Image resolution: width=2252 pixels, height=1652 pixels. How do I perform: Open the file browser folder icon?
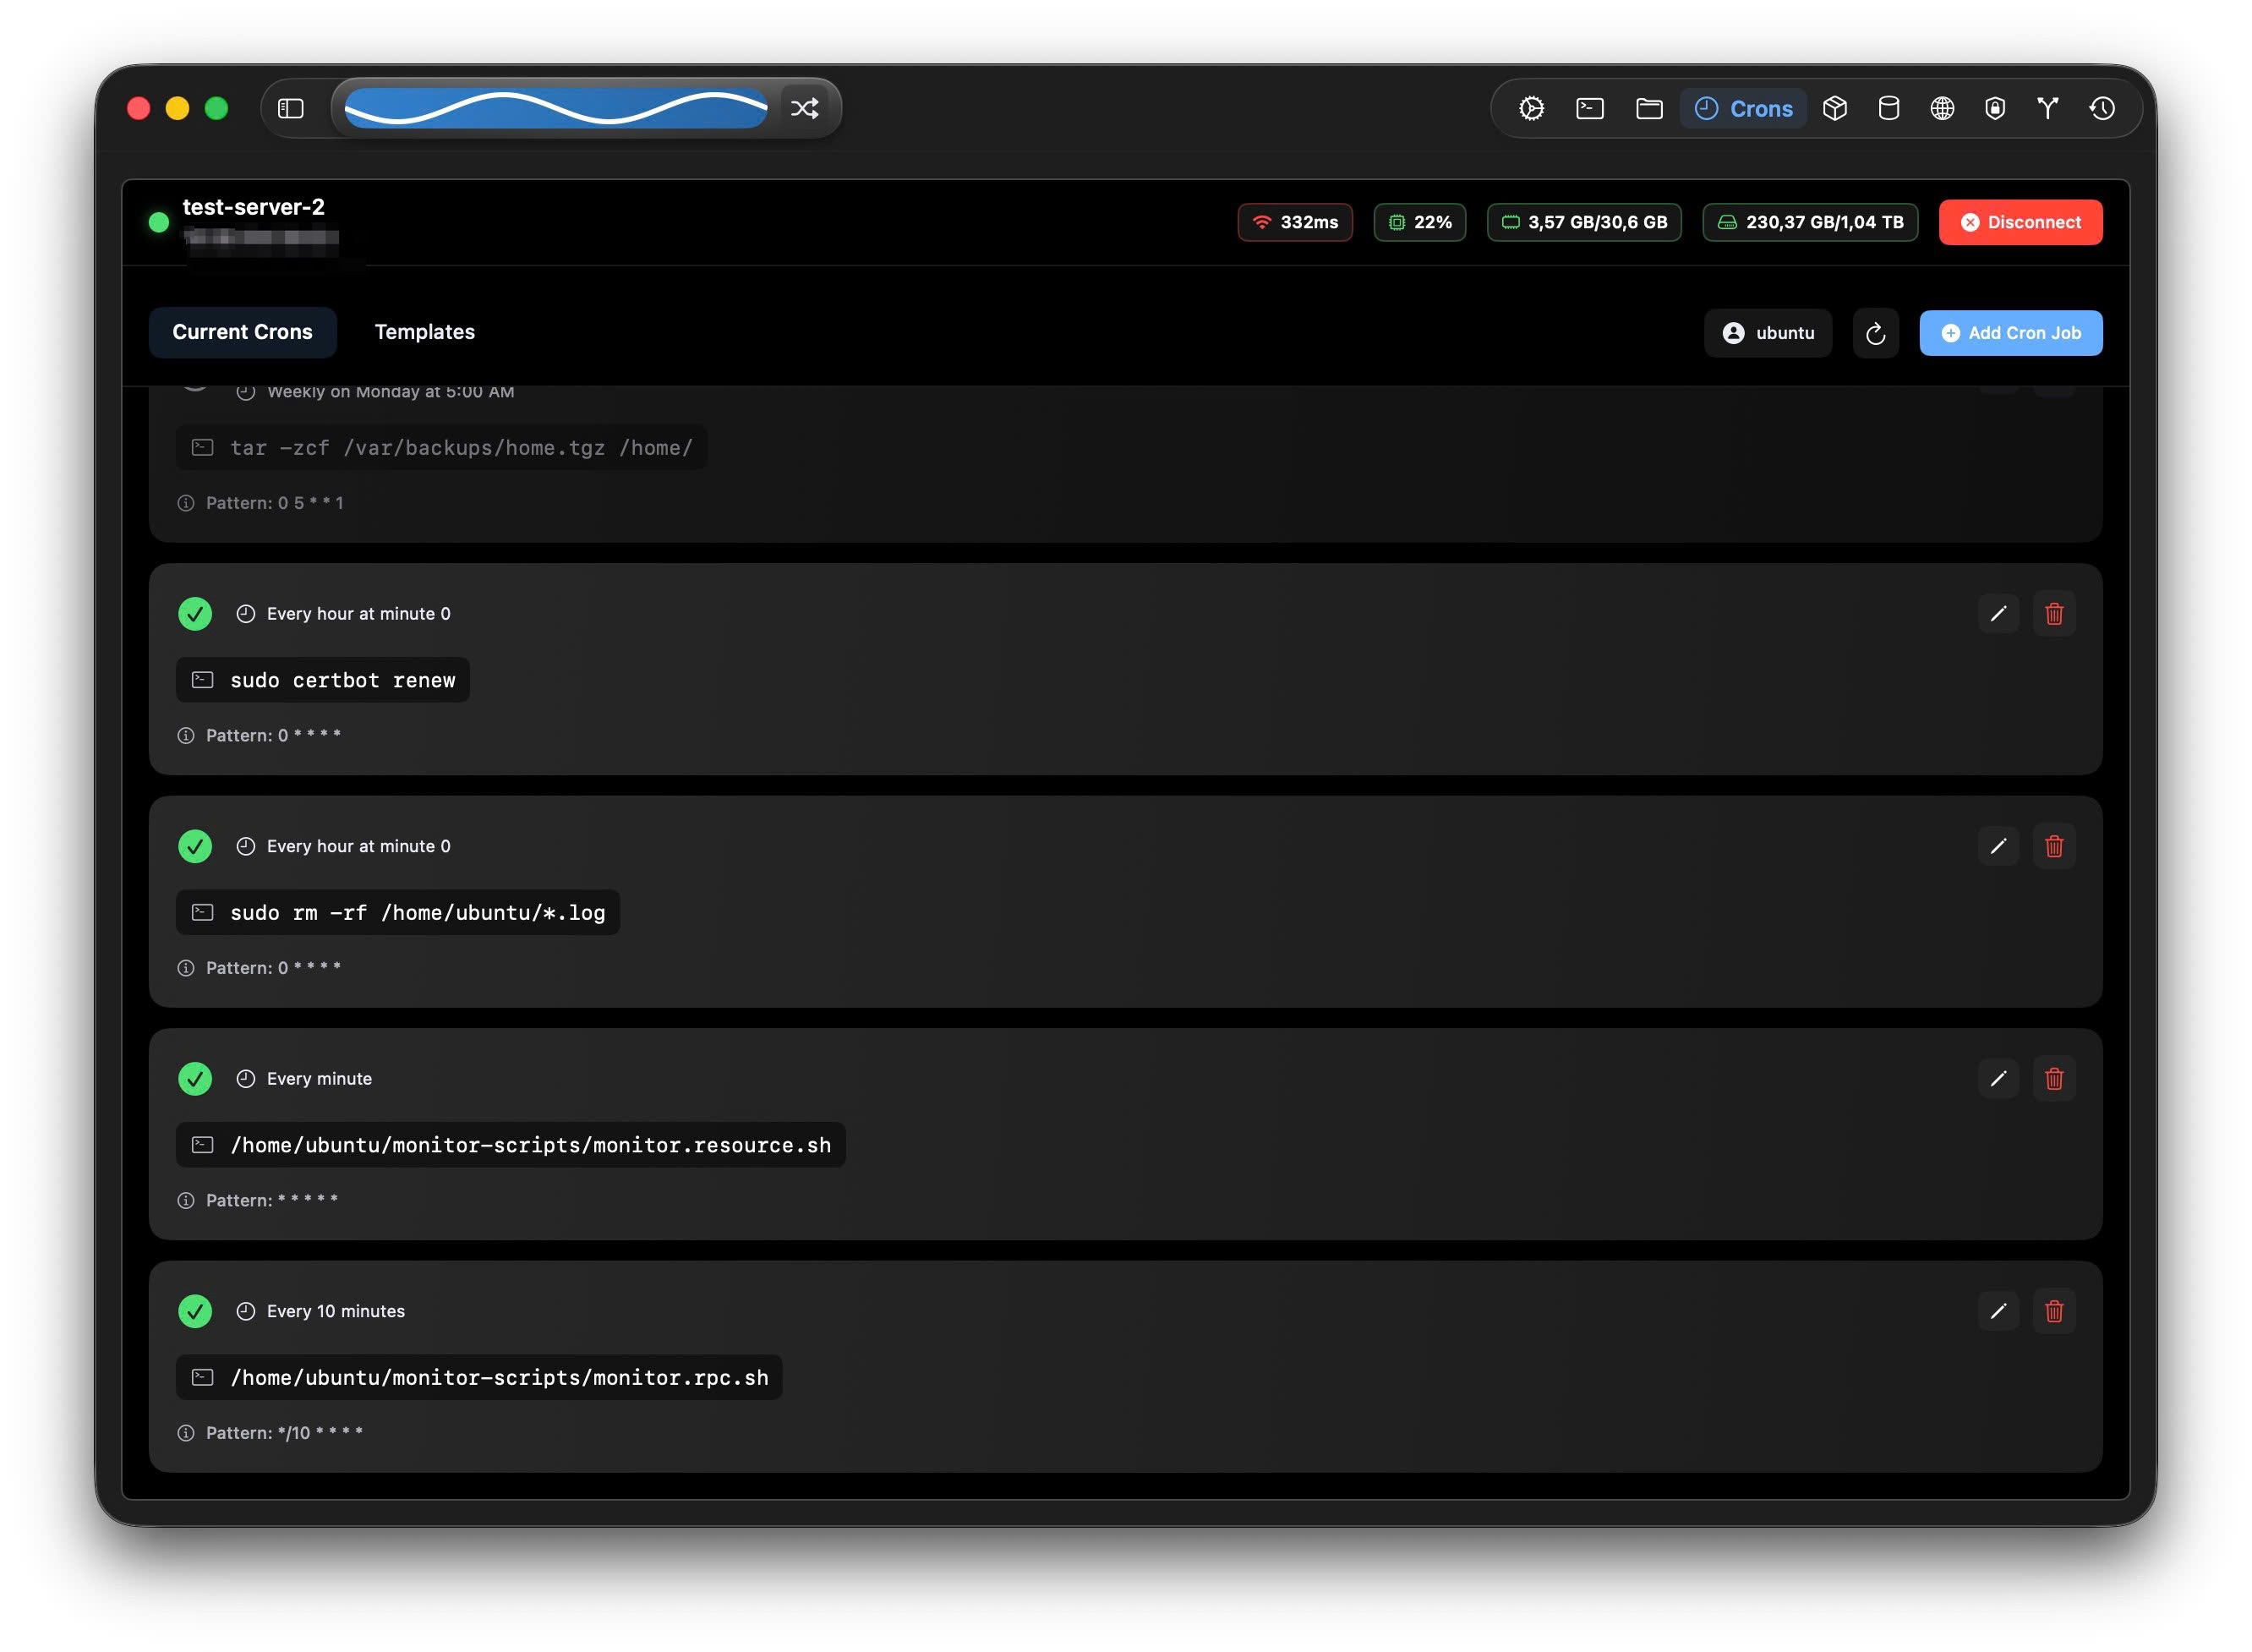coord(1648,108)
